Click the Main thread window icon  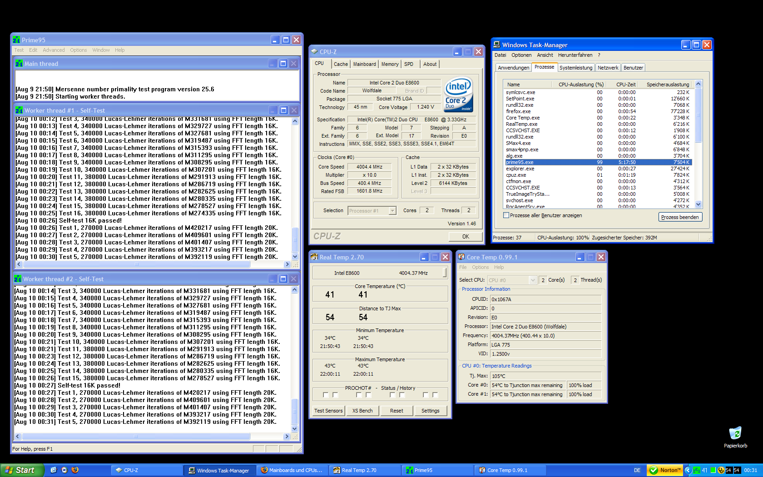19,64
